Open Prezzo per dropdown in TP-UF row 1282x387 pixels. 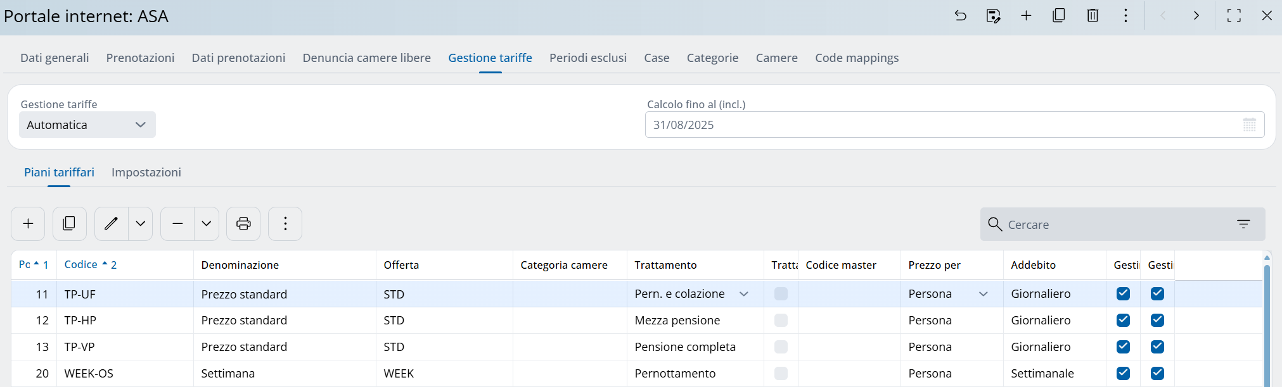984,294
